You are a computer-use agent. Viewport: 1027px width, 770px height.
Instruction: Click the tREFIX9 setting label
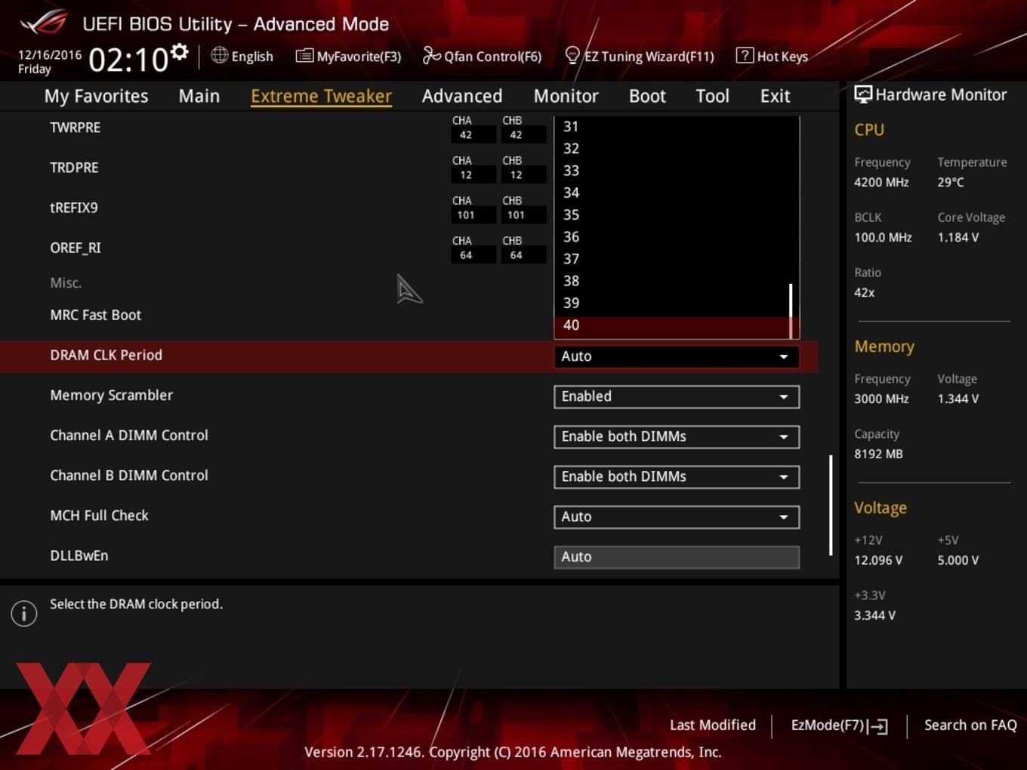73,208
